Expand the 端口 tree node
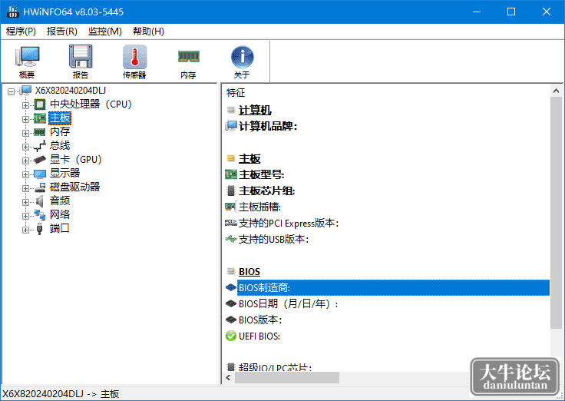This screenshot has height=401, width=565. point(25,230)
